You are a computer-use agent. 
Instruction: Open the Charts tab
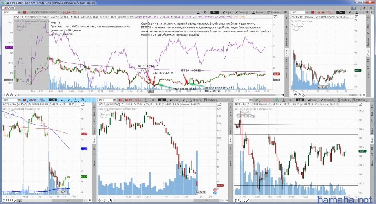click(9, 8)
